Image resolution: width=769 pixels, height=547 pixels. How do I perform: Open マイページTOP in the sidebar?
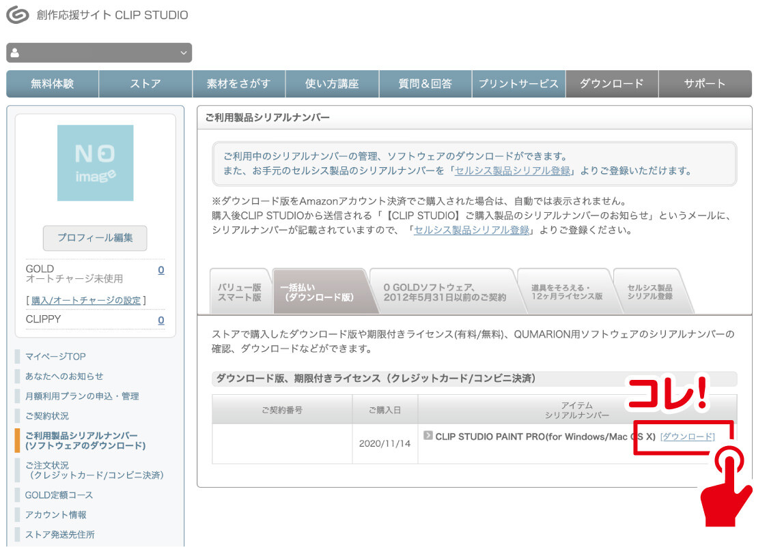click(55, 356)
